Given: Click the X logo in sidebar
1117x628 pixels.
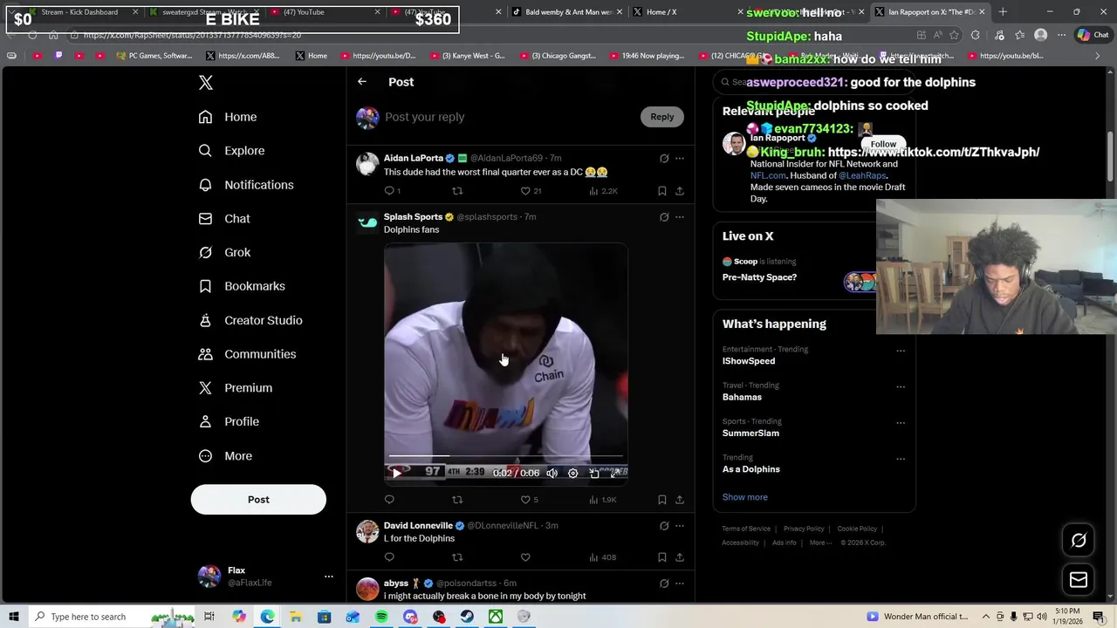Looking at the screenshot, I should tap(206, 82).
